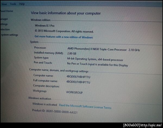The image size is (163, 128).
Task: Select the No Pen or Touch Input text
Action: [x=98, y=64]
